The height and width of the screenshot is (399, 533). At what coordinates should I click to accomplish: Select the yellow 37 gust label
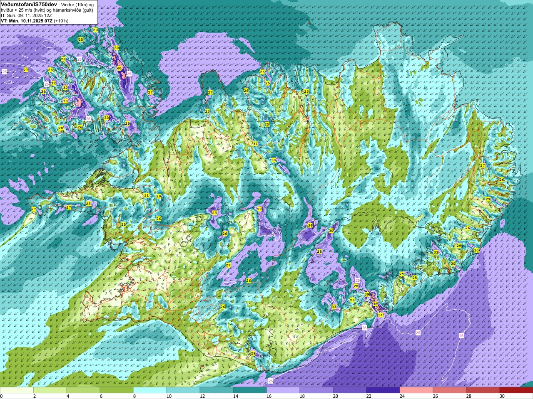(x=53, y=84)
